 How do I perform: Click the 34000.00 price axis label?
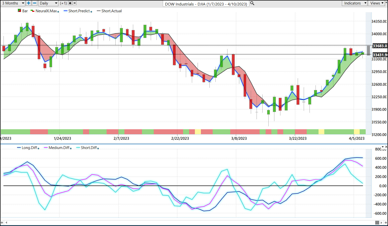(379, 34)
